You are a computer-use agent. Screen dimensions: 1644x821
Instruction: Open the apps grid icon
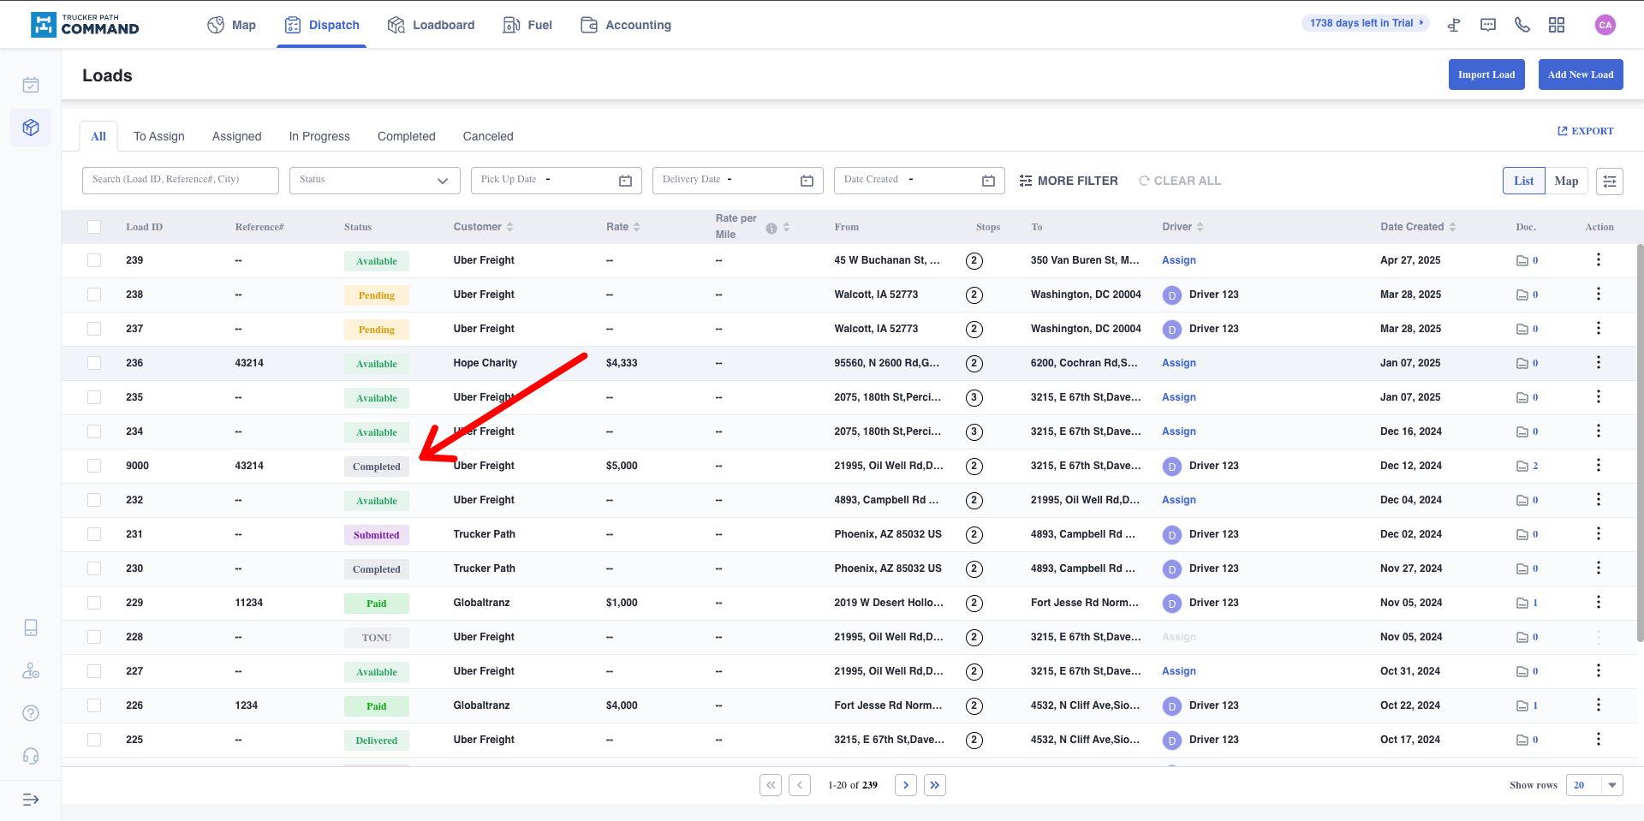(1556, 25)
